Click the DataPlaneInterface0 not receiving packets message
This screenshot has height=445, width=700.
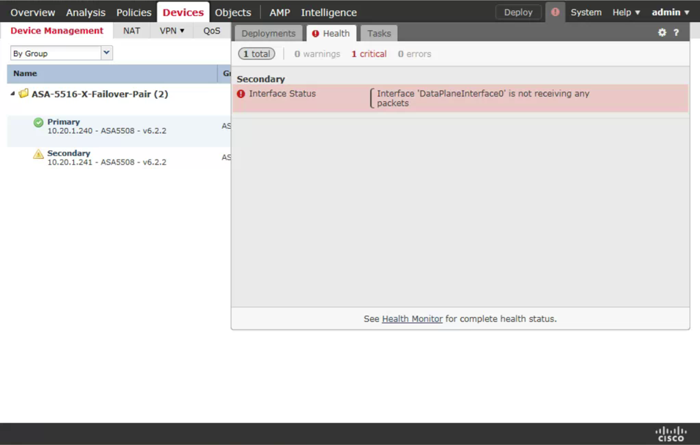[x=483, y=98]
